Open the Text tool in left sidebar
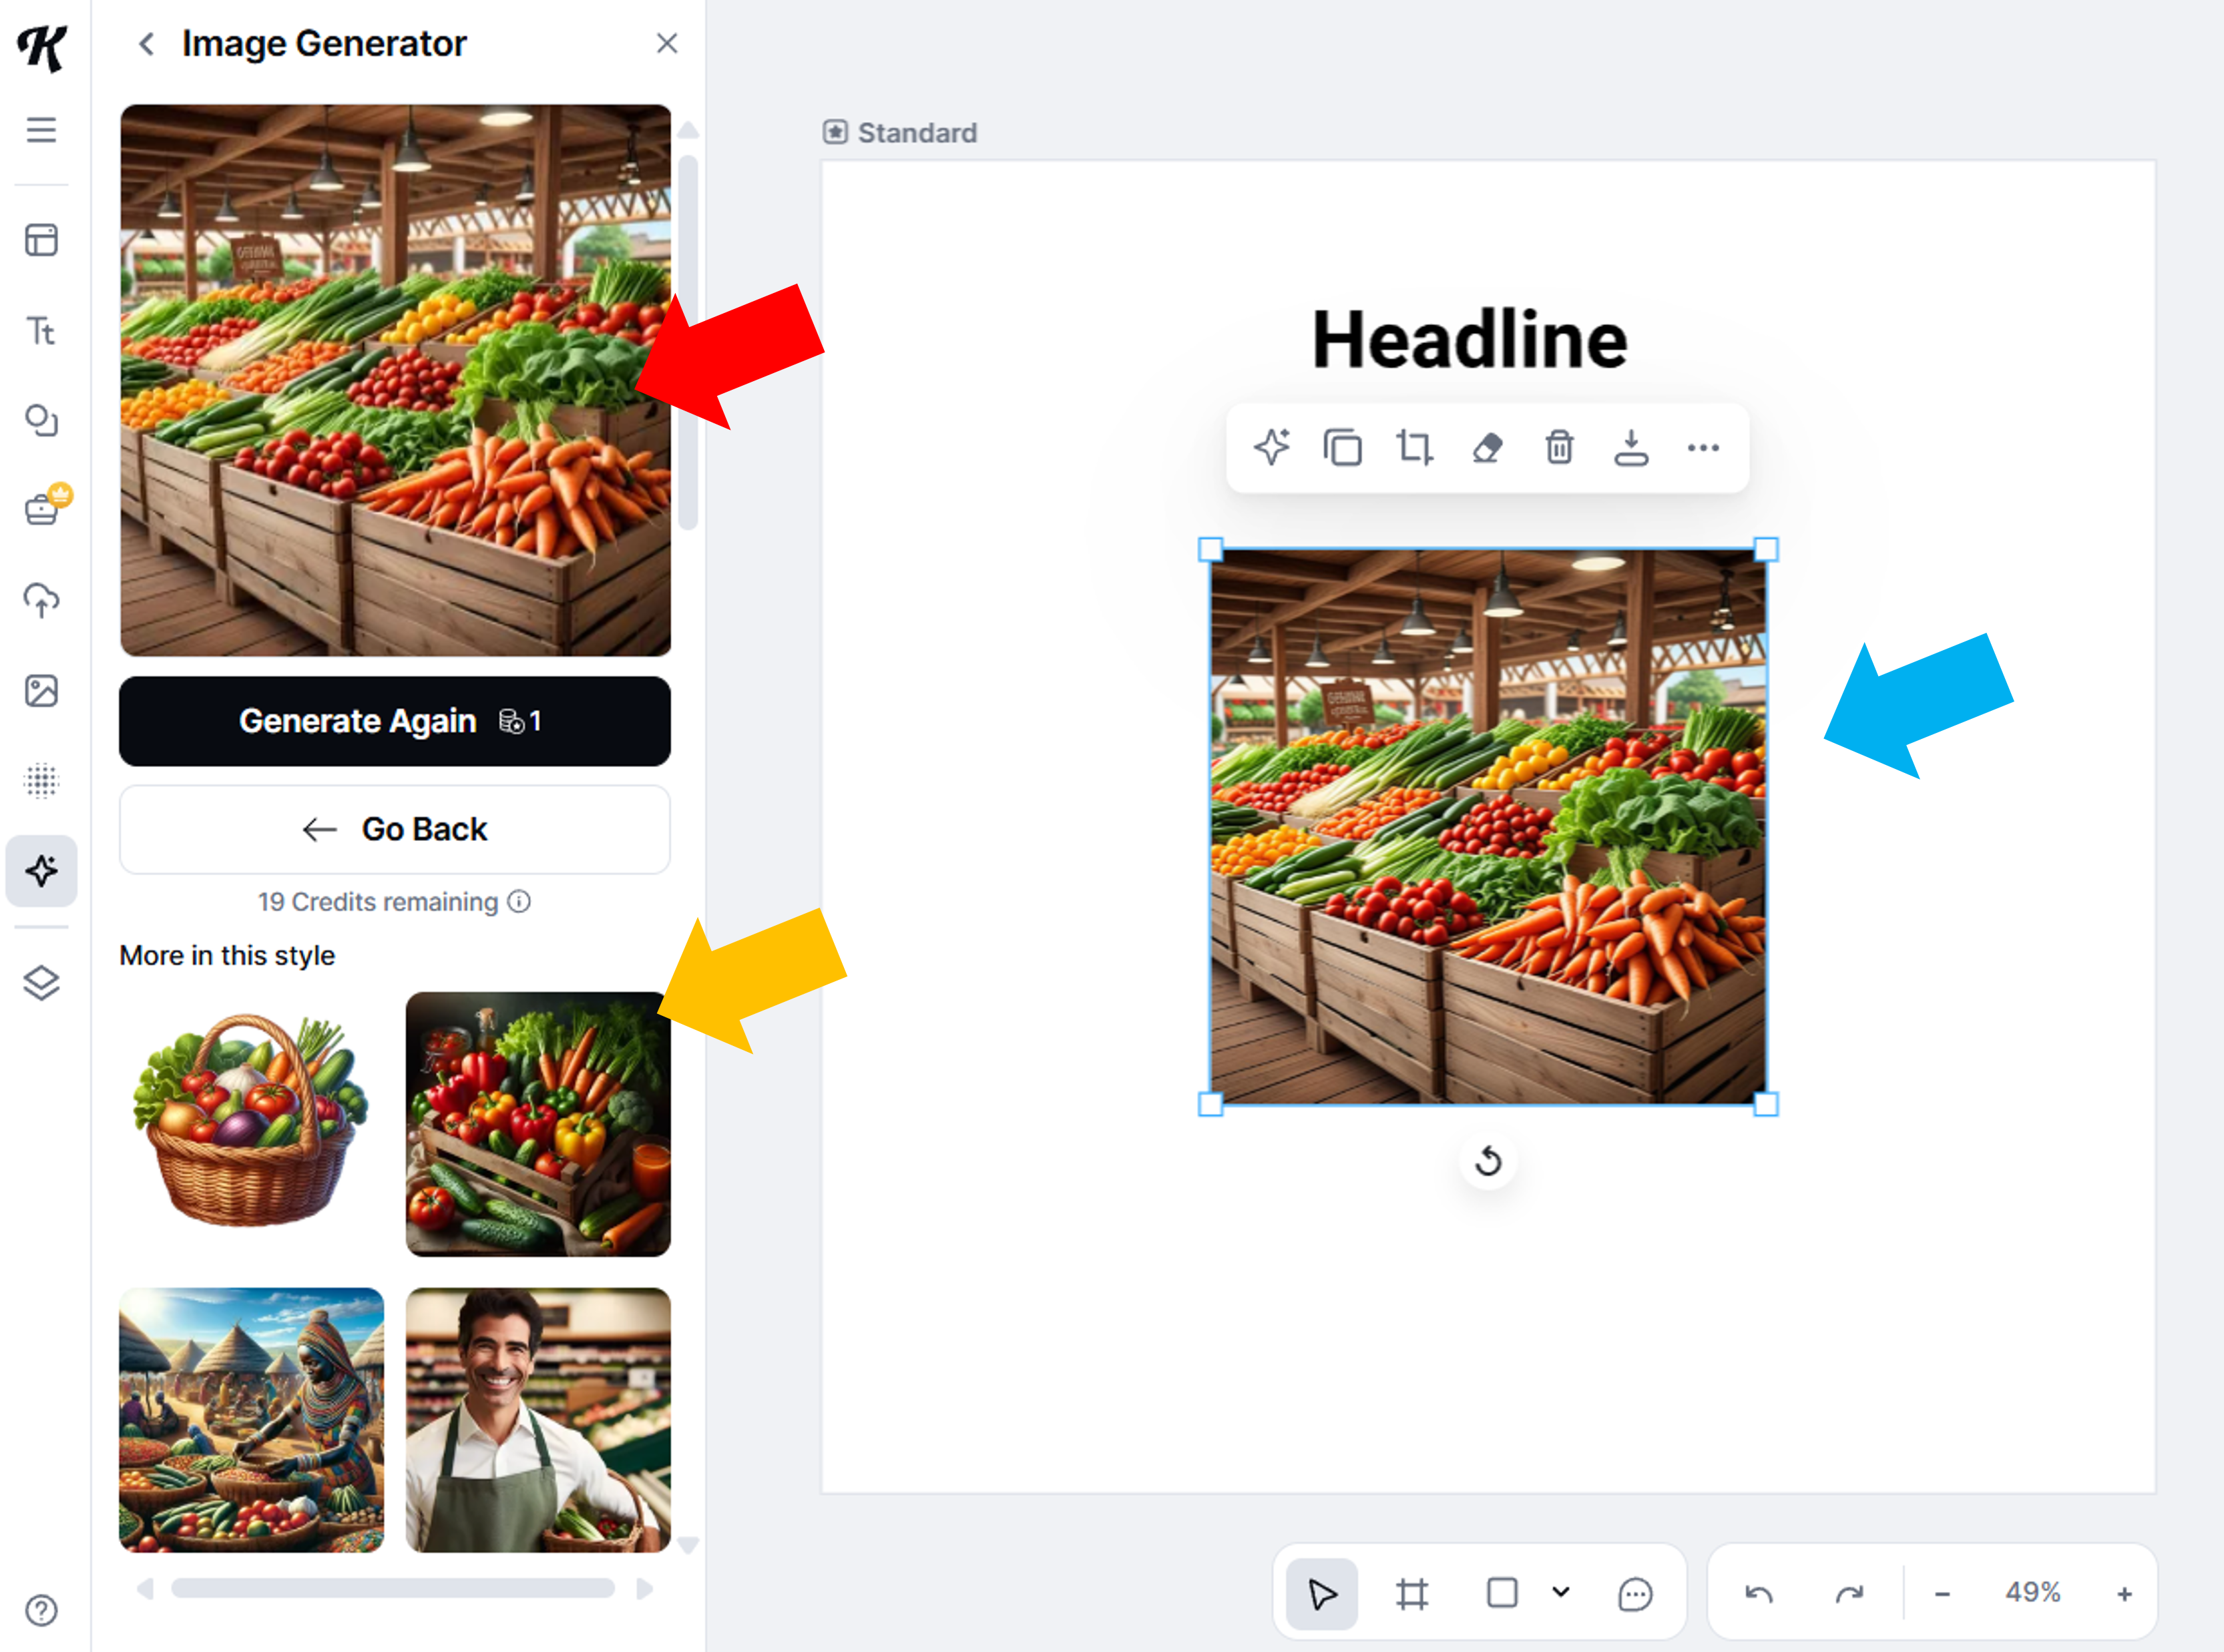Image resolution: width=2224 pixels, height=1652 pixels. [41, 331]
